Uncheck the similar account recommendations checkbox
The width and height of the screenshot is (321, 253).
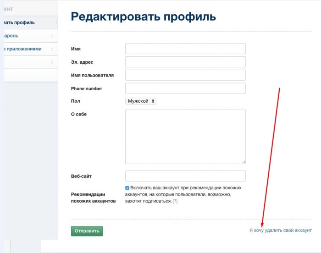(x=127, y=188)
